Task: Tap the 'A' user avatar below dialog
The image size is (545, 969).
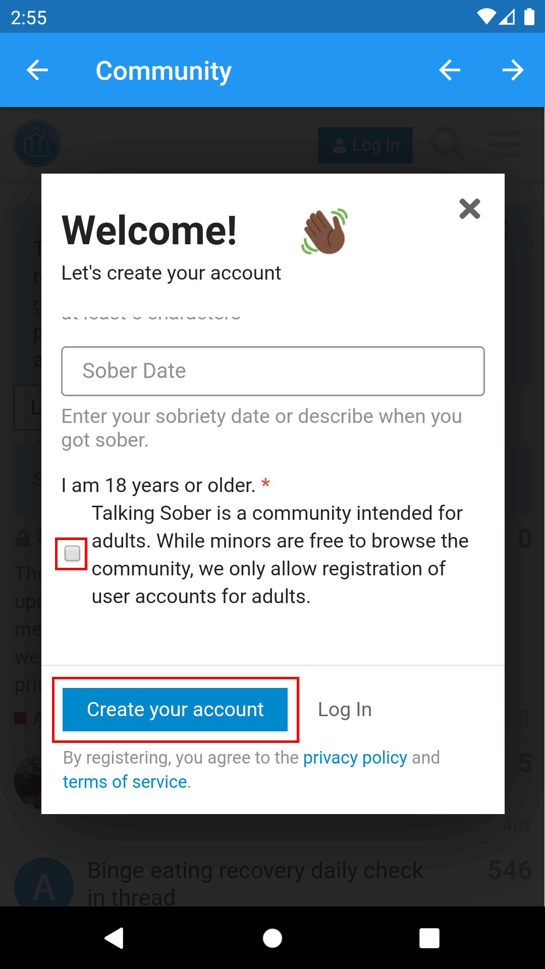Action: point(44,884)
